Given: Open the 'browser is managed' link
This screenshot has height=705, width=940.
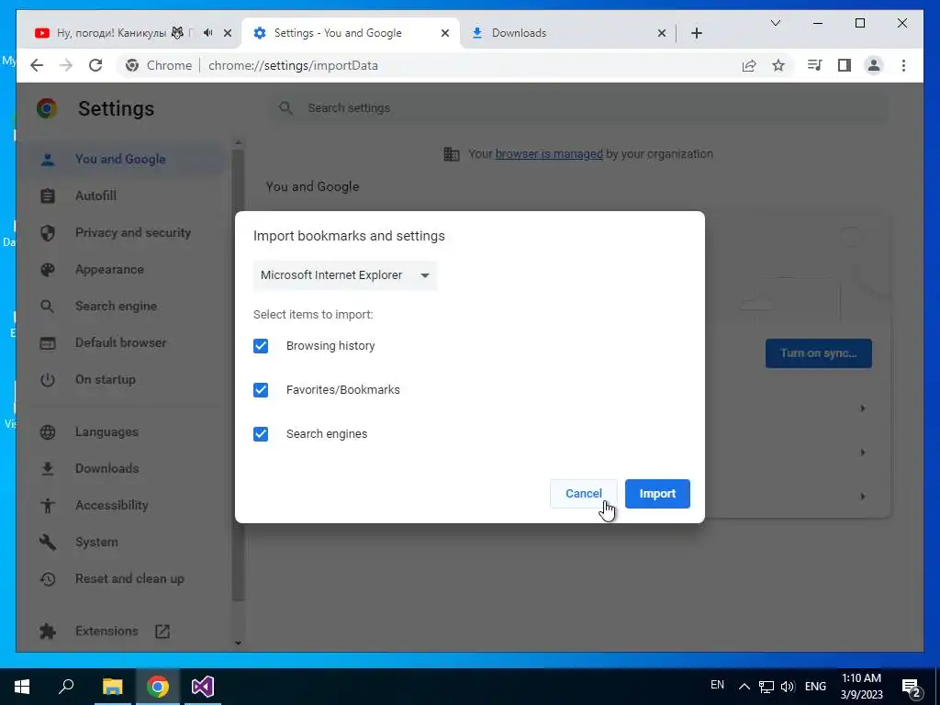Looking at the screenshot, I should [549, 154].
